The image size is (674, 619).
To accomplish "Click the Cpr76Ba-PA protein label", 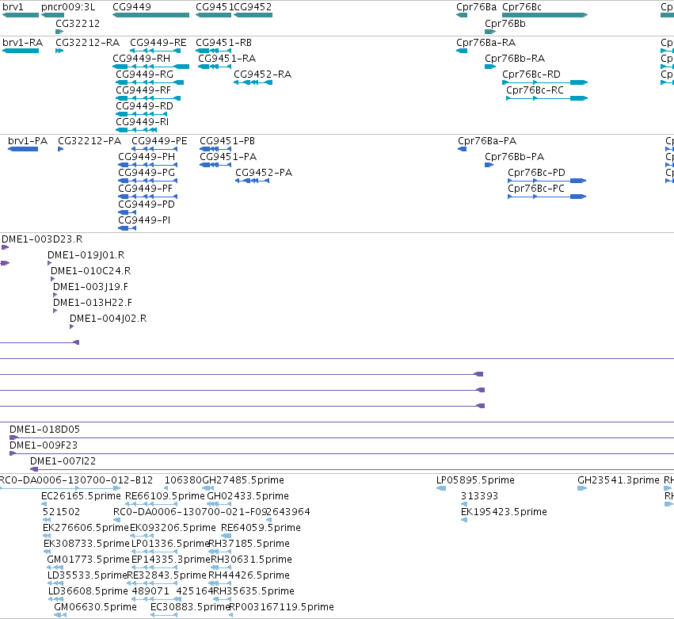I will pyautogui.click(x=487, y=140).
